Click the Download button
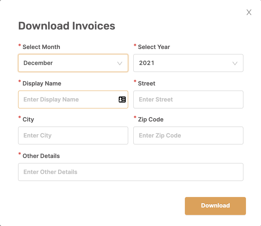This screenshot has height=226, width=261. 215,206
